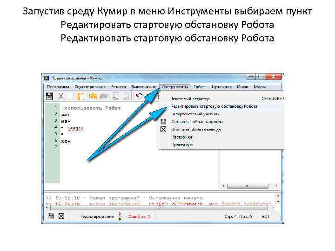
Task: Click the 'нач' code line
Action: (66, 121)
